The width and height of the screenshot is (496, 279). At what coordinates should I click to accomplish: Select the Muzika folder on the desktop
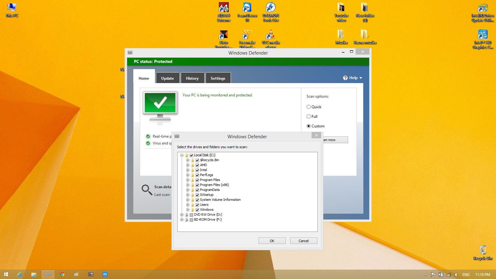341,37
